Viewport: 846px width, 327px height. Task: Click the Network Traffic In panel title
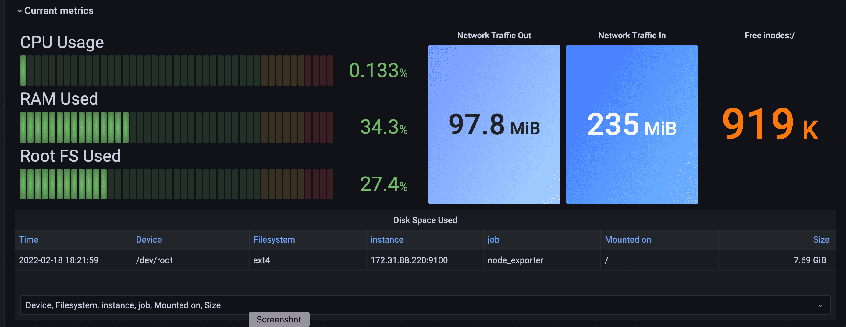click(x=631, y=35)
